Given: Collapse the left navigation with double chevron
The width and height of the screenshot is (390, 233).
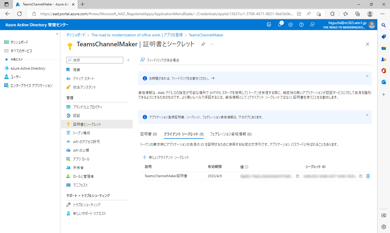Looking at the screenshot, I should [57, 34].
